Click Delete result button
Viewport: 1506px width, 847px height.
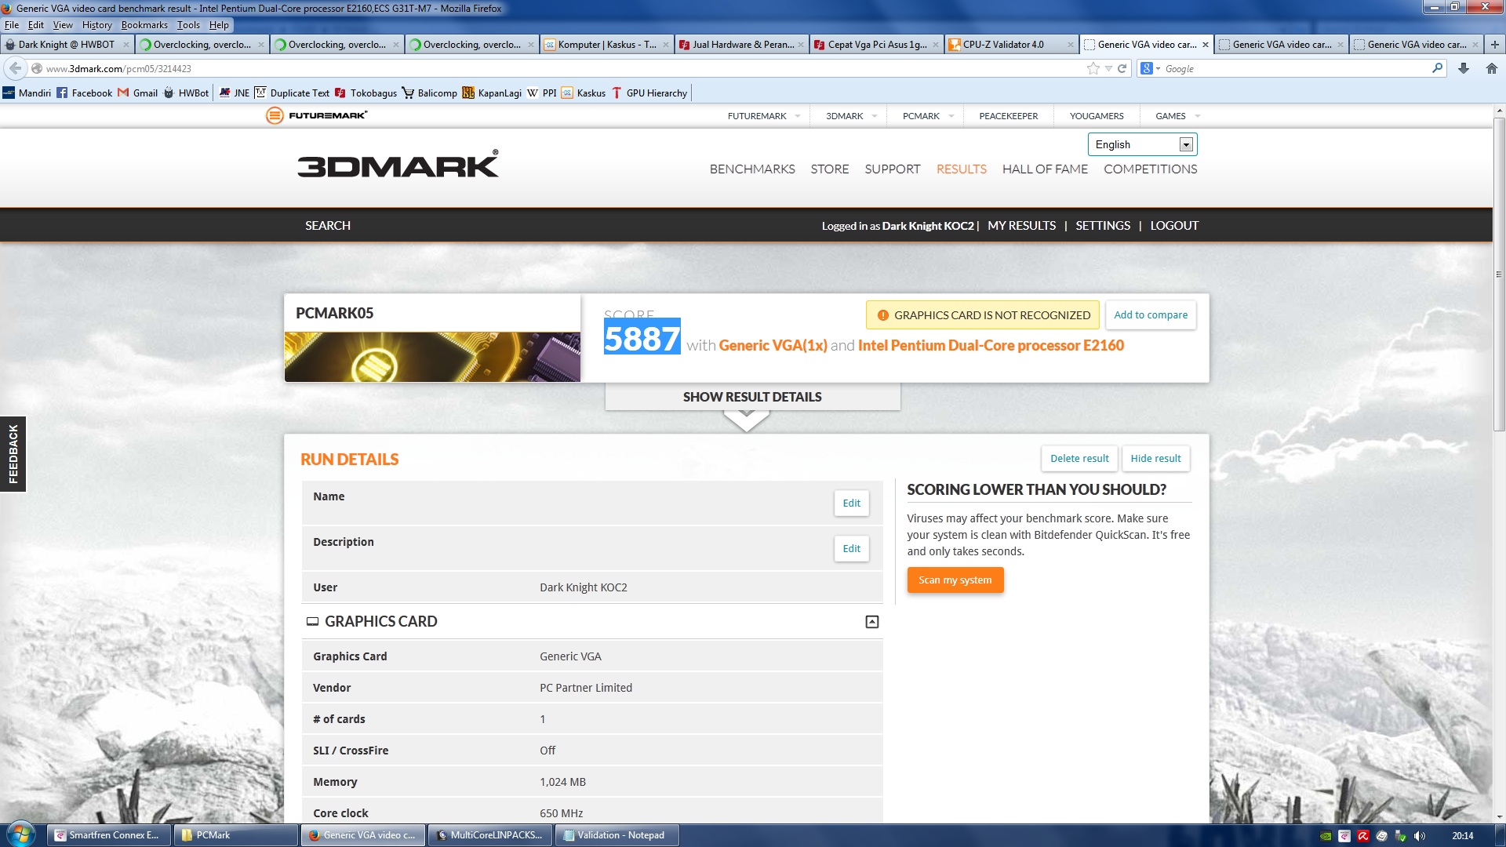[x=1079, y=459]
